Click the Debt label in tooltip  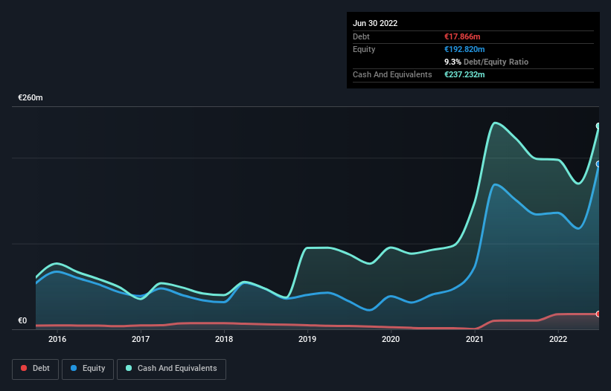point(361,36)
